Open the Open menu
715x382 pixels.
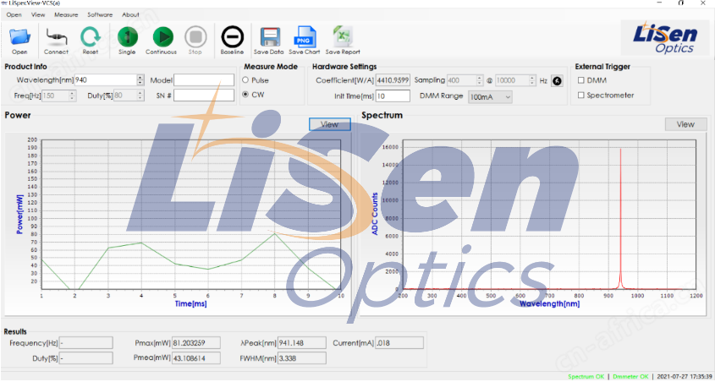point(14,15)
